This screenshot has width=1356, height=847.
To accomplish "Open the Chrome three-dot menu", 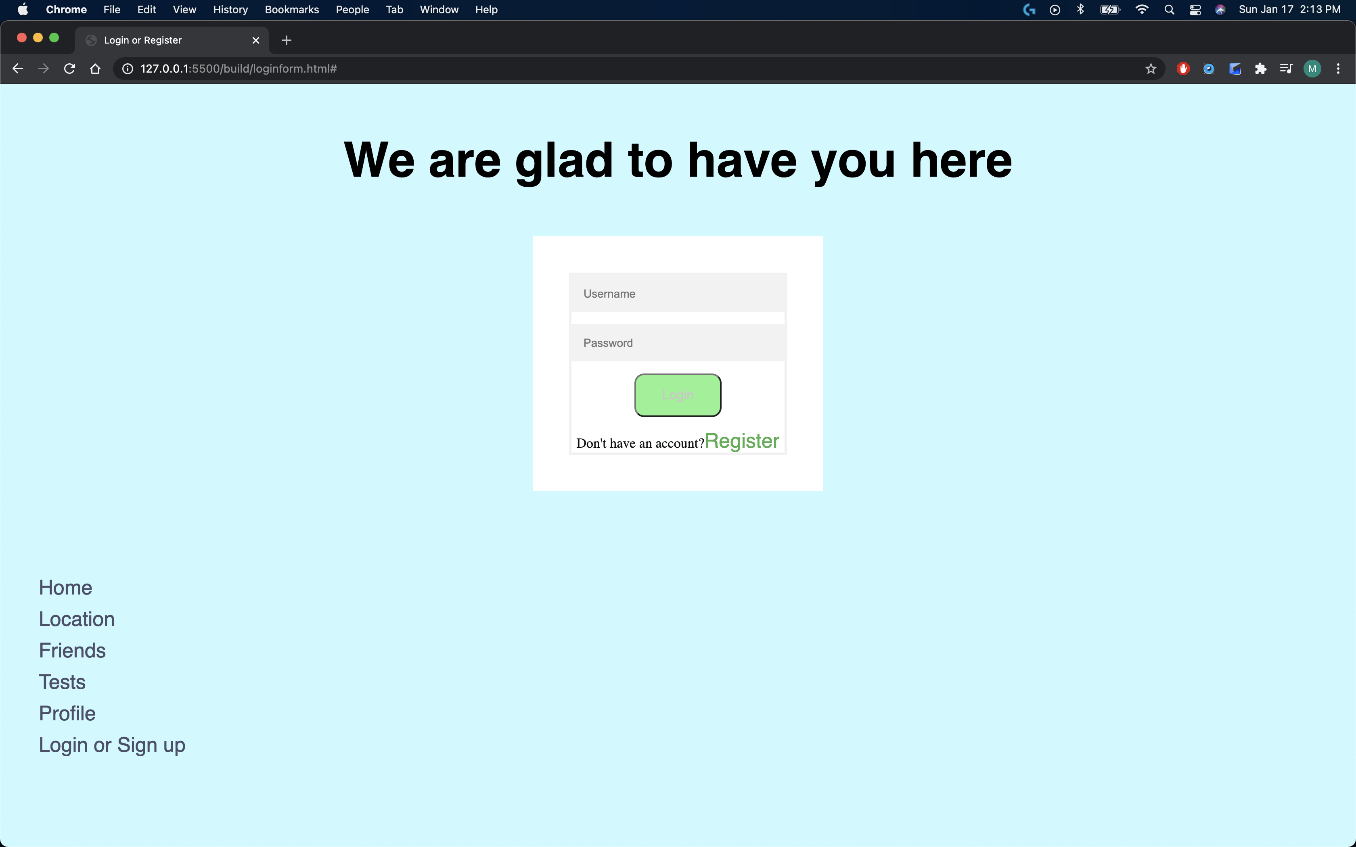I will [1338, 68].
